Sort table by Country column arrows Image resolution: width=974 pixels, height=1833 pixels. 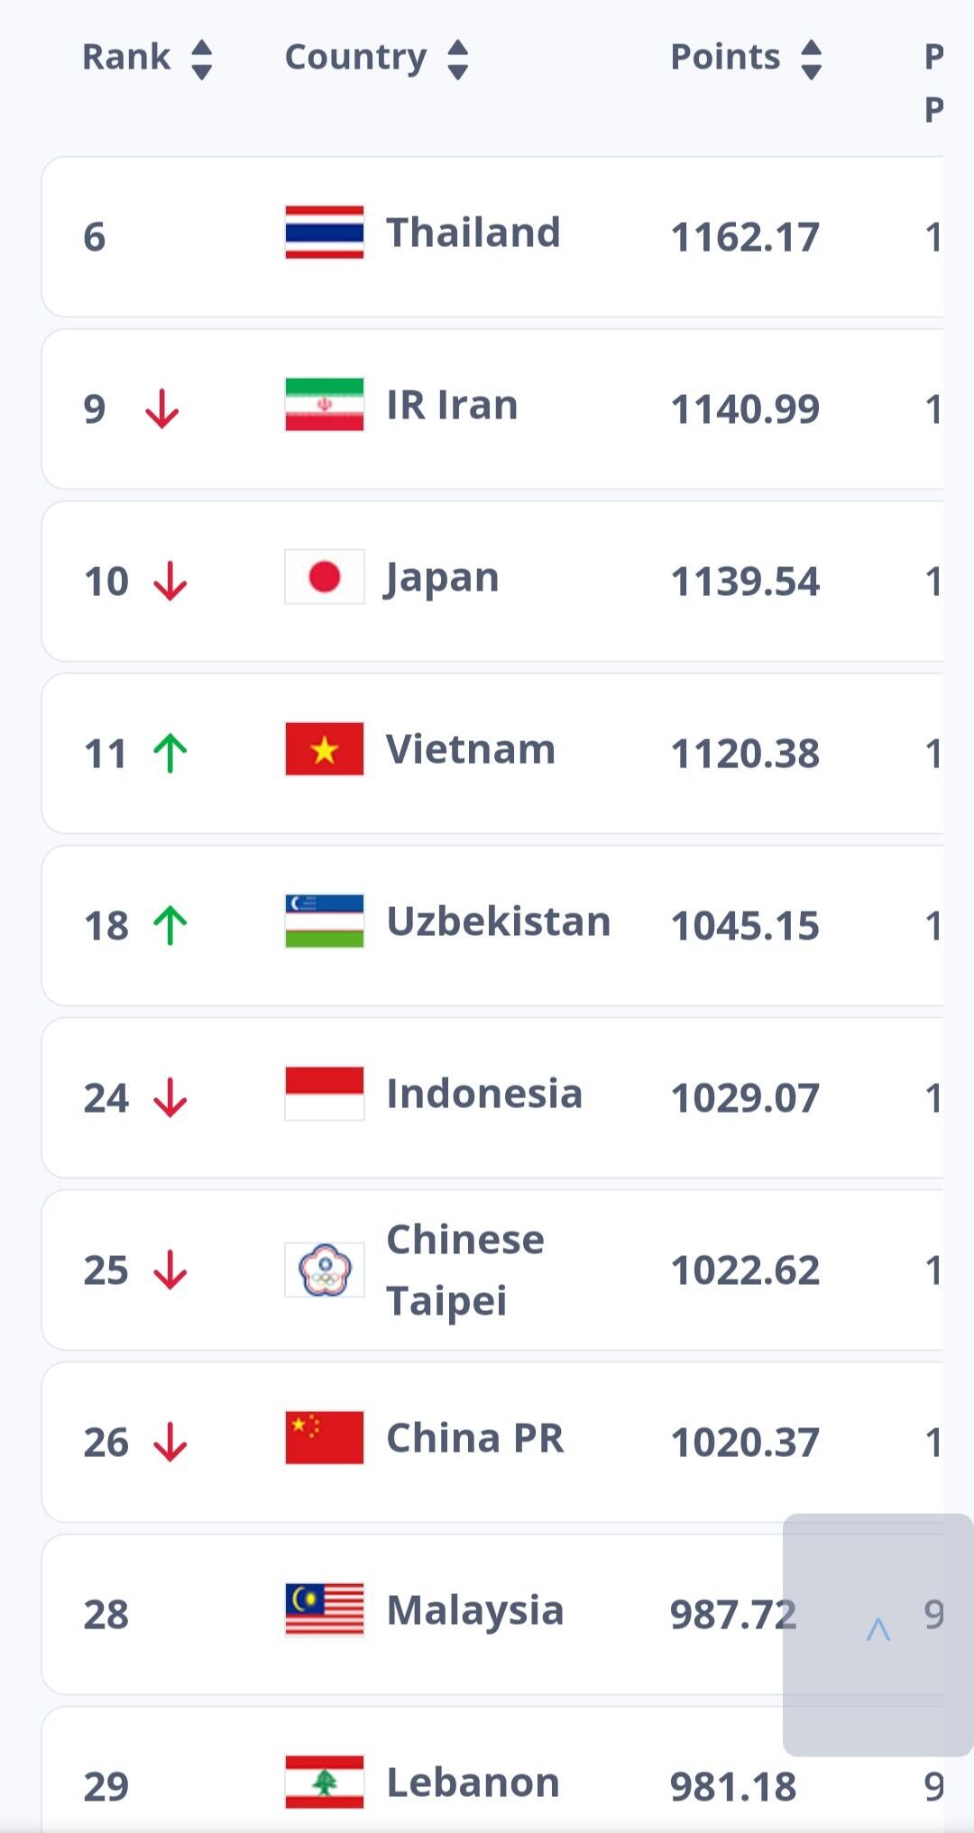[458, 60]
